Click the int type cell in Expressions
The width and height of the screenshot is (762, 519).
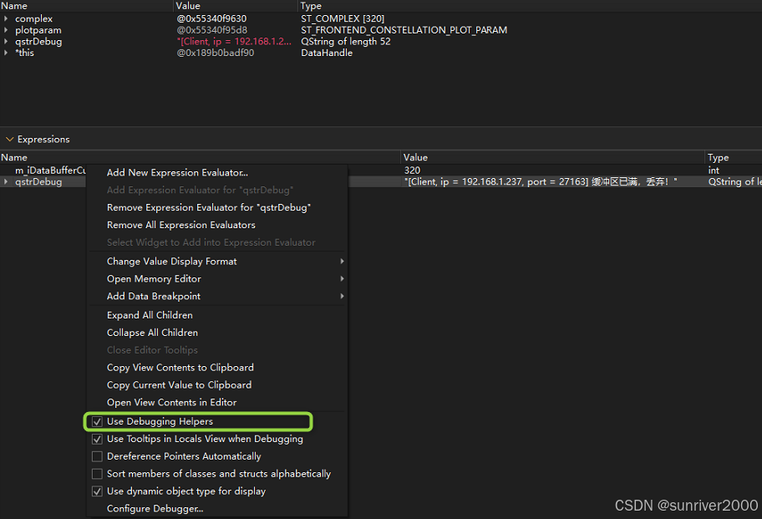point(714,170)
